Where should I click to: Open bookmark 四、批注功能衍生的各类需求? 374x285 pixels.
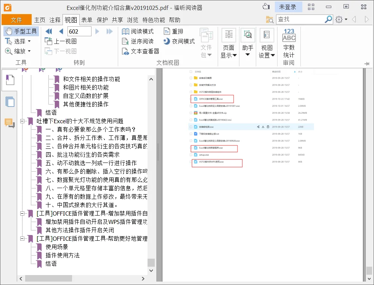pyautogui.click(x=82, y=155)
